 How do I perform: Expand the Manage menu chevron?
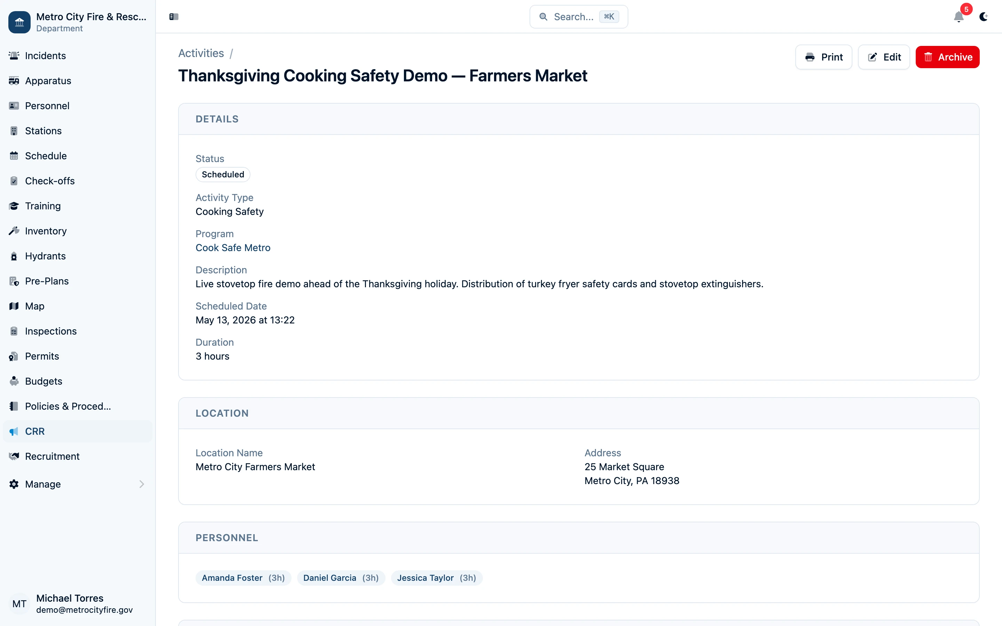(142, 484)
